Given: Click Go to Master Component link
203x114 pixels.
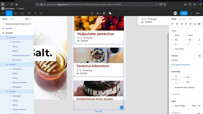Looking at the screenshot, I should [180, 65].
